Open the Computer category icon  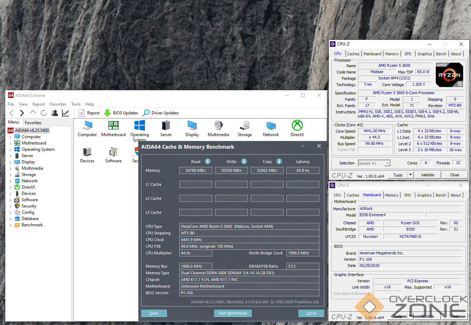pos(87,128)
